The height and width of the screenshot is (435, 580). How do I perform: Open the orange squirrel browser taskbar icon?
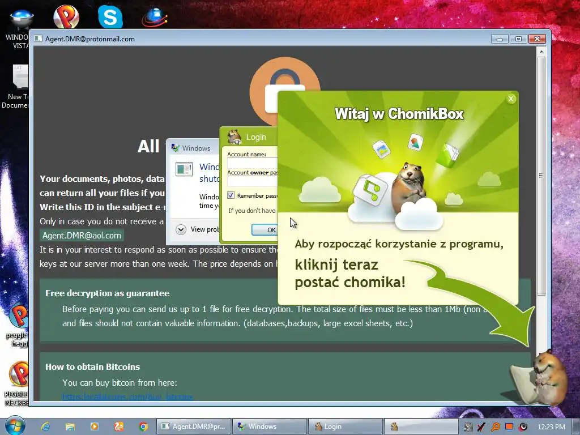(119, 427)
